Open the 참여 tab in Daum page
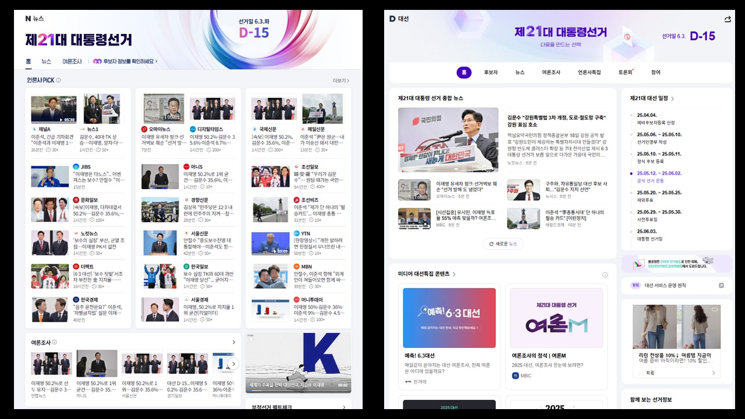Screen dimensions: 745x419 coord(656,72)
